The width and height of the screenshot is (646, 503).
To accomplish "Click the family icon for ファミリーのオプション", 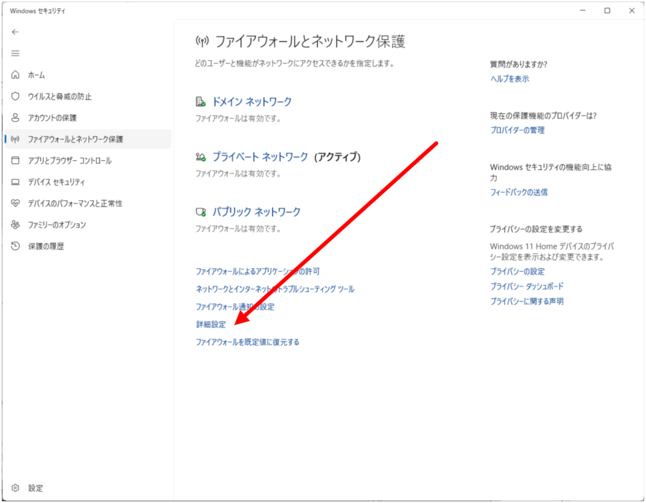I will (16, 225).
